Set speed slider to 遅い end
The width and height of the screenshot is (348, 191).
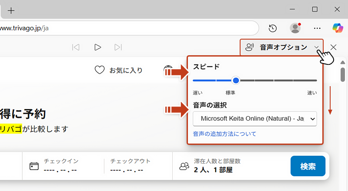[x=194, y=80]
